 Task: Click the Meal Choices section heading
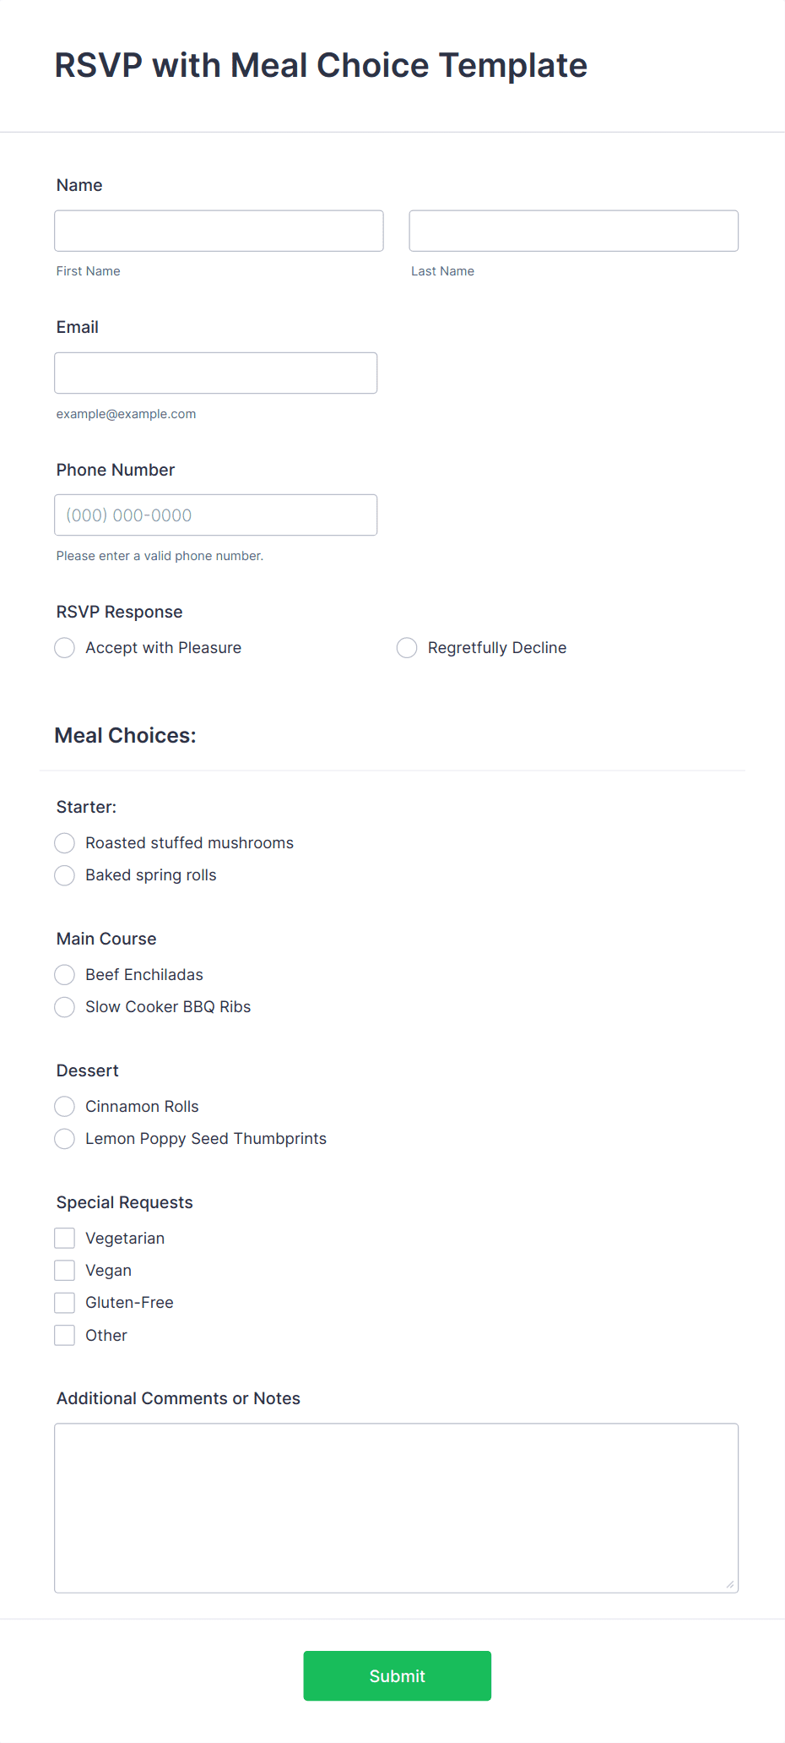pos(125,735)
